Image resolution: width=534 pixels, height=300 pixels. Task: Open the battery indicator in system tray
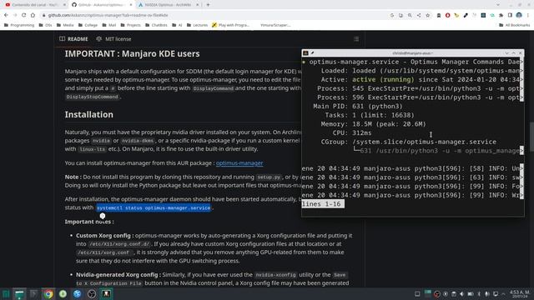click(471, 294)
